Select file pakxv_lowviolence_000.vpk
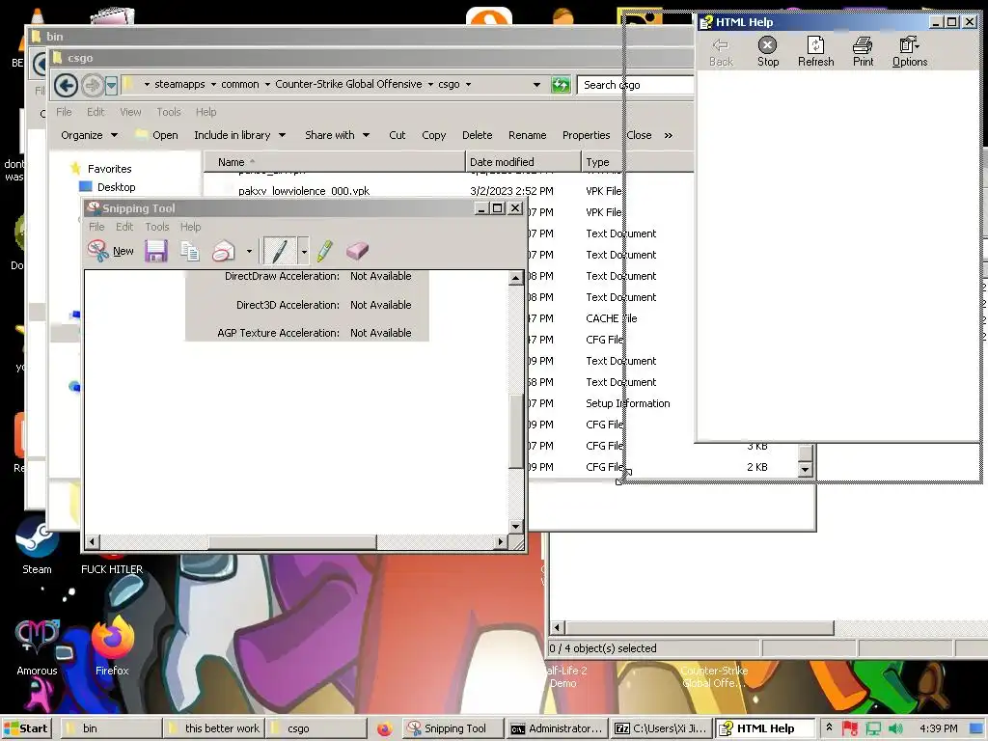The width and height of the screenshot is (988, 741). click(x=304, y=191)
